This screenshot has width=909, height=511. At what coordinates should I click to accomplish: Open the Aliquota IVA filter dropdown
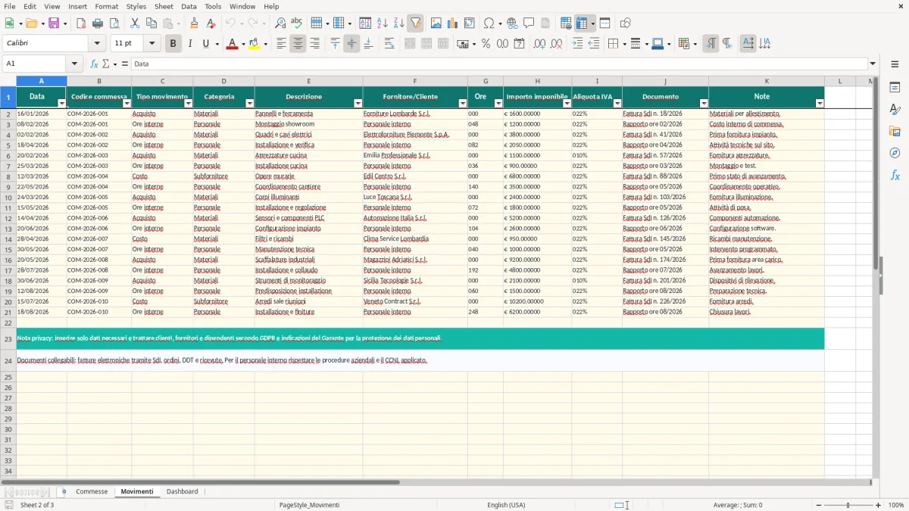click(617, 103)
